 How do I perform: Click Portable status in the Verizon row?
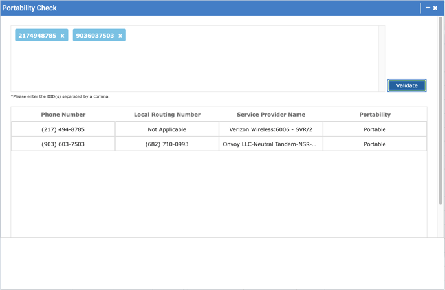374,129
